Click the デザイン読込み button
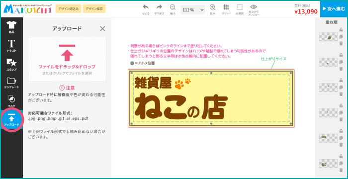This screenshot has height=179, width=348. pos(69,8)
